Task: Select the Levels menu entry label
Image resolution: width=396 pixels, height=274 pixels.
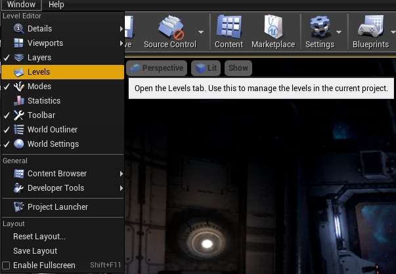Action: (x=39, y=72)
